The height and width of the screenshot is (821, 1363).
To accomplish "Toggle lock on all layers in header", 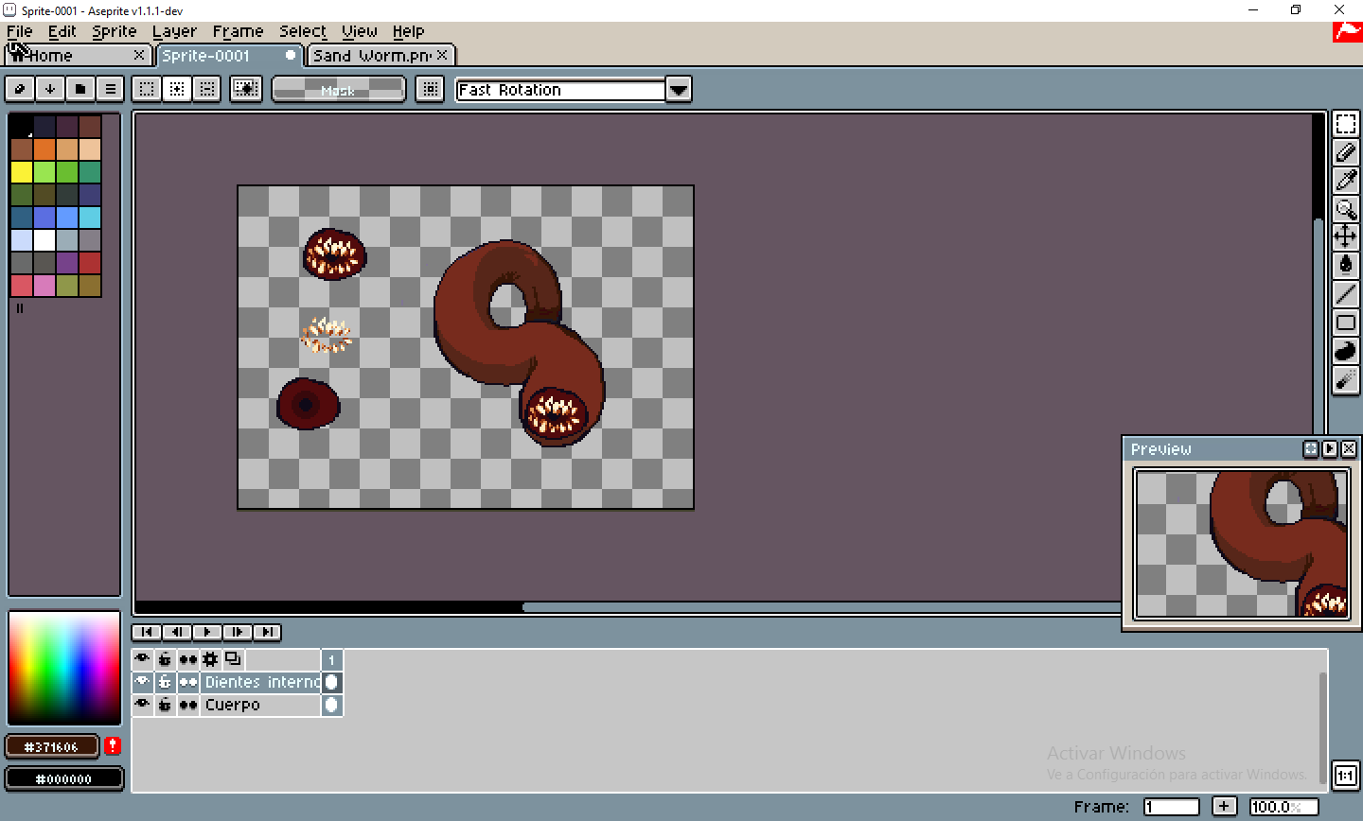I will tap(165, 659).
